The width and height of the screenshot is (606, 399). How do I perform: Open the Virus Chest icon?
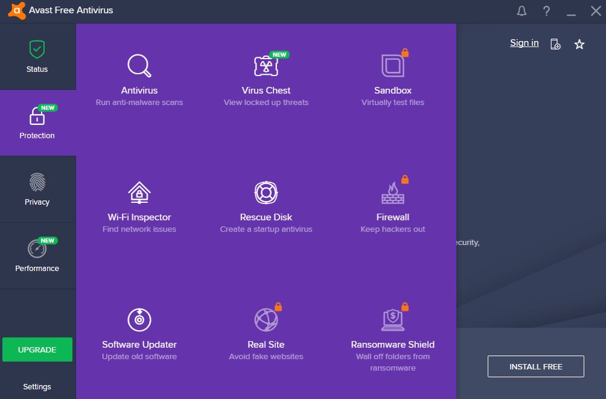point(266,66)
